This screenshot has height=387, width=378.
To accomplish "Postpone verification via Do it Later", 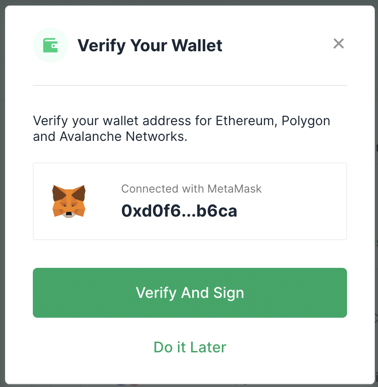I will point(190,347).
